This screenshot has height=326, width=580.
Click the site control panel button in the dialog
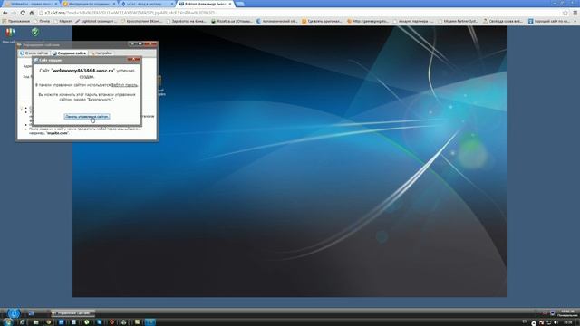point(87,117)
